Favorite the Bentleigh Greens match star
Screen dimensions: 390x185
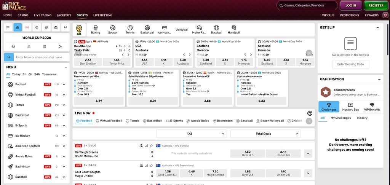[151, 146]
